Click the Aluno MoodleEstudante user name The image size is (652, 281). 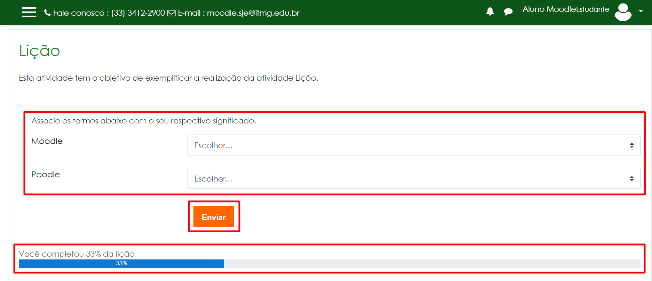(566, 9)
